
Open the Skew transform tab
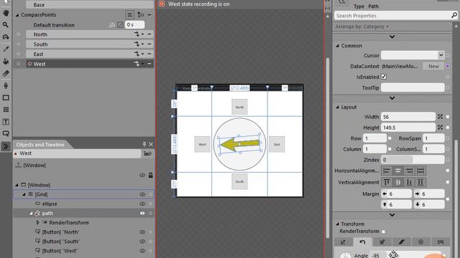[x=401, y=242]
